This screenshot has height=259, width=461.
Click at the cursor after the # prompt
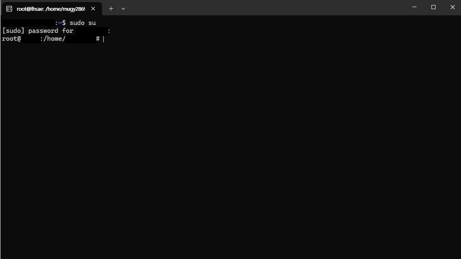click(x=104, y=39)
